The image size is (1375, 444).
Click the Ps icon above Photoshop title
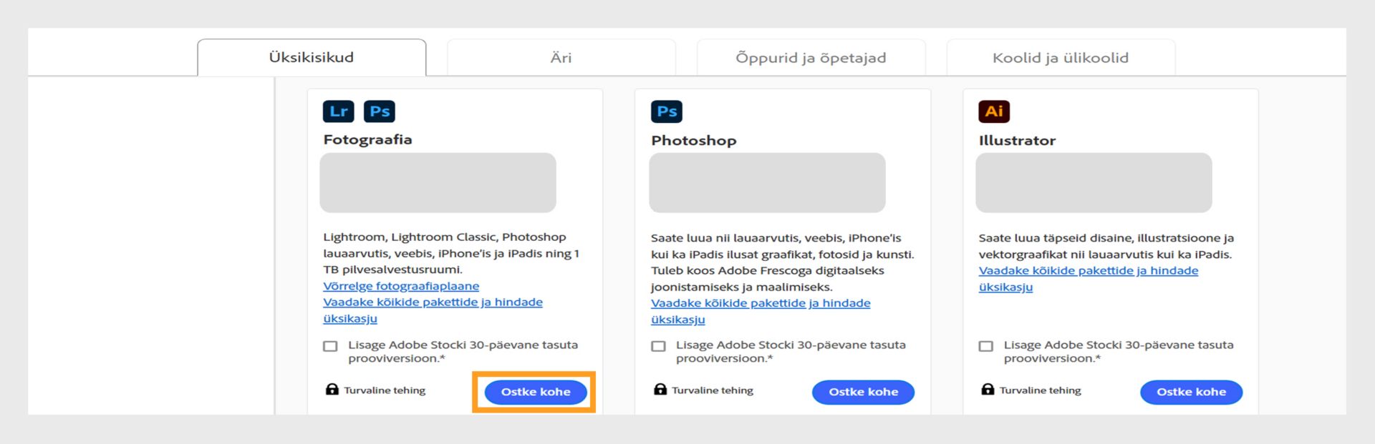666,112
